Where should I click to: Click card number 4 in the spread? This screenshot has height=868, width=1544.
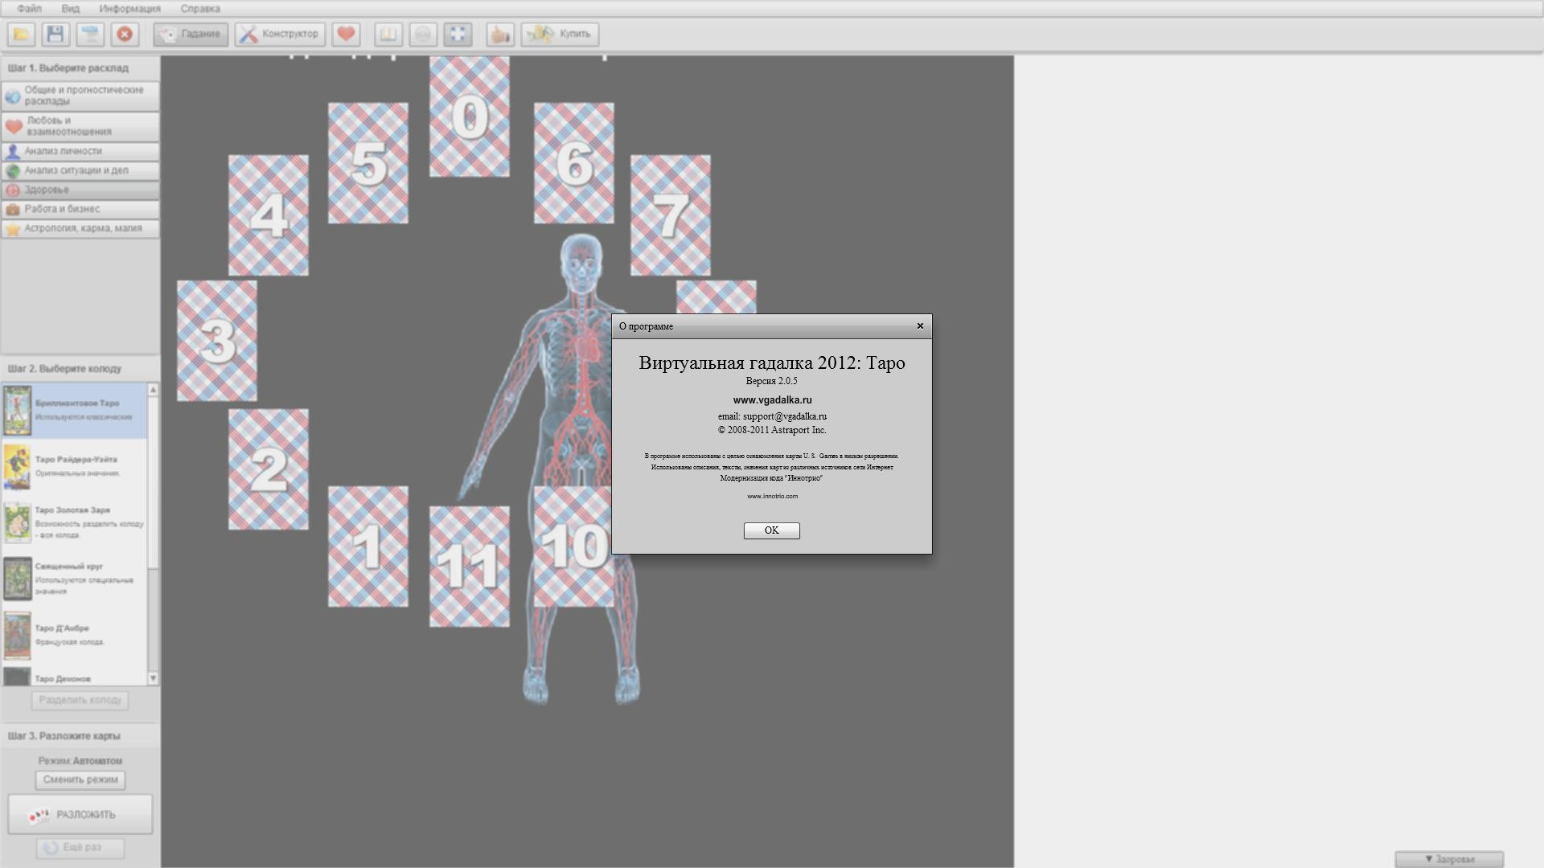pos(269,215)
